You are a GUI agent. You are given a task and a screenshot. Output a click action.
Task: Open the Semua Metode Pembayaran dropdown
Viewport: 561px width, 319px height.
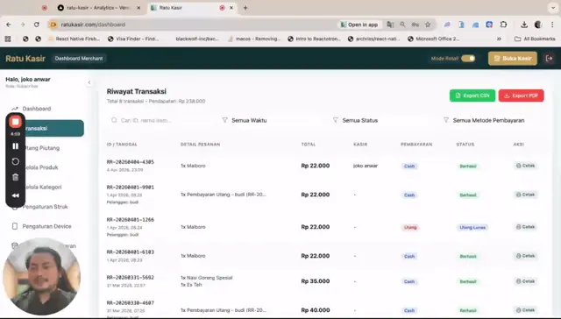click(491, 121)
